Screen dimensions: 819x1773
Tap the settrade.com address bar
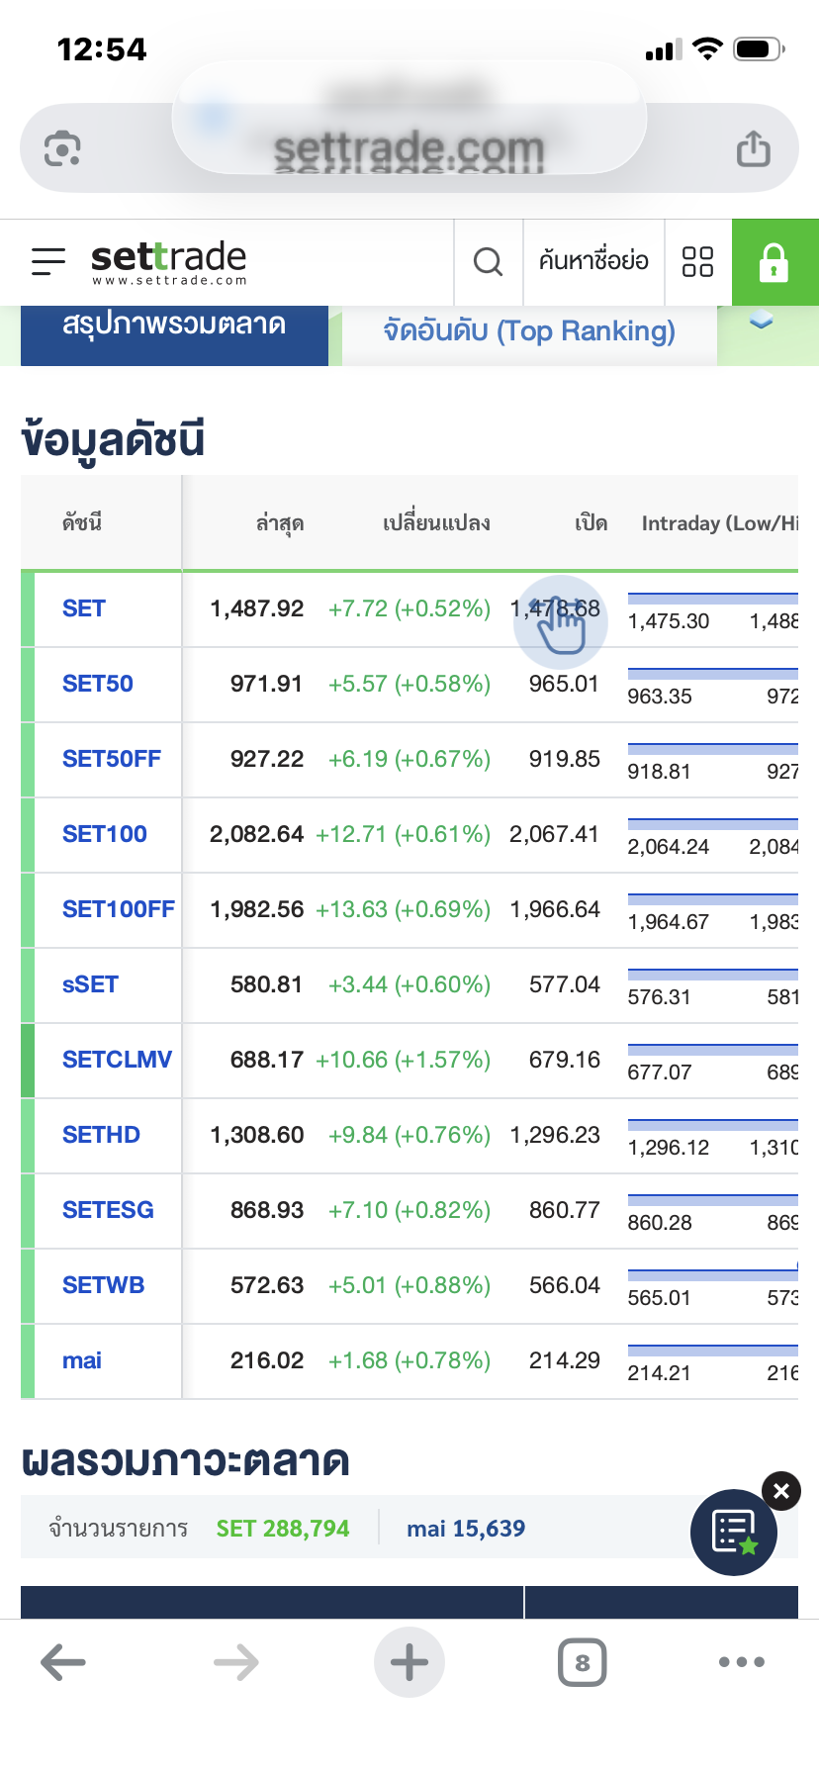(409, 148)
